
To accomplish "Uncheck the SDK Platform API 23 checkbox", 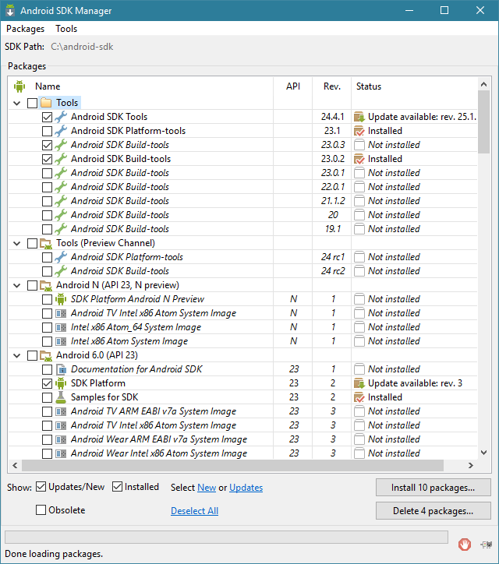I will pyautogui.click(x=47, y=384).
